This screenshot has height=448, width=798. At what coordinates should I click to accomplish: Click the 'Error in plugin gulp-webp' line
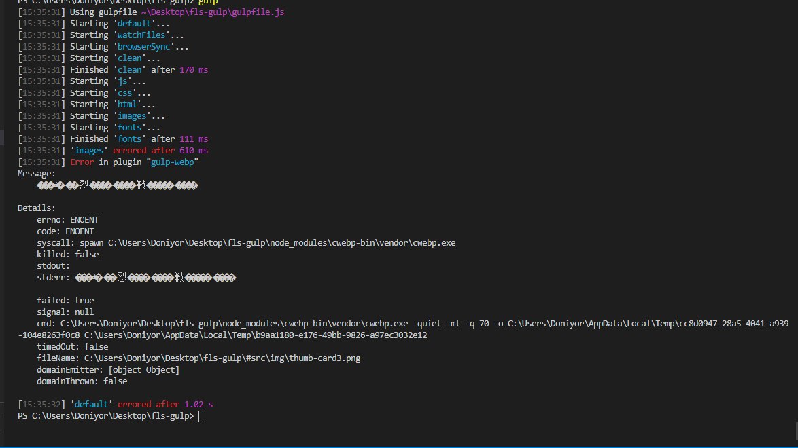coord(108,162)
